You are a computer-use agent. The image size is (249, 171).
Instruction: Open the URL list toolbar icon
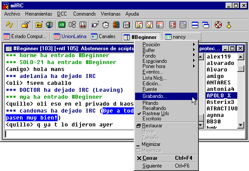pos(183,25)
